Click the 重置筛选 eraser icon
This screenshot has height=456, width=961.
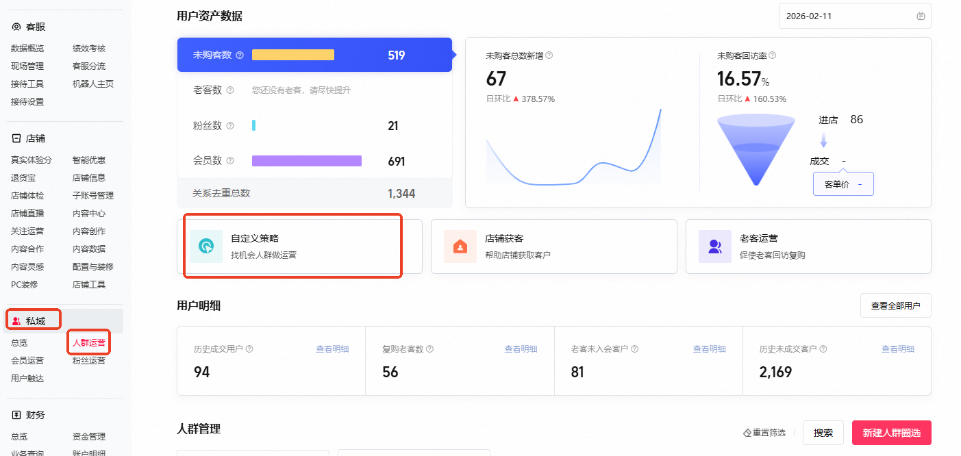[747, 433]
